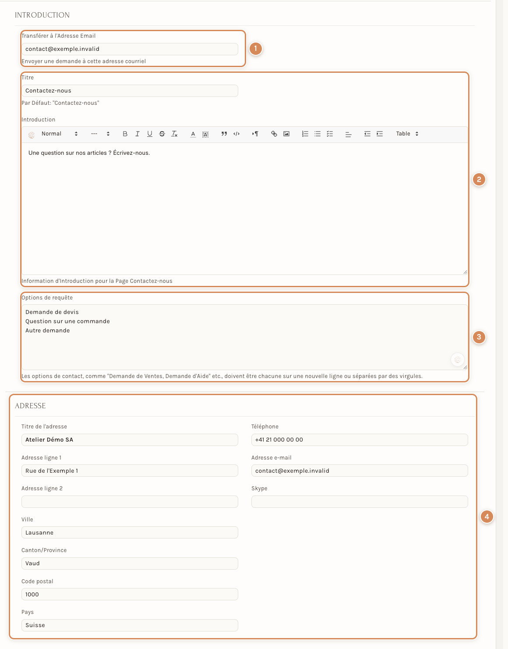Edit the Canton/Province field containing Vaud
The width and height of the screenshot is (508, 649).
pos(130,563)
